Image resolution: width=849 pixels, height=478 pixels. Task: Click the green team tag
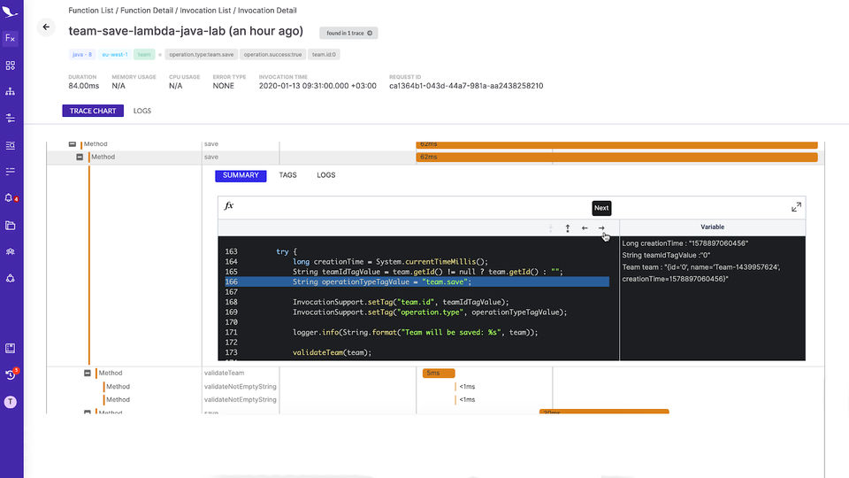144,54
